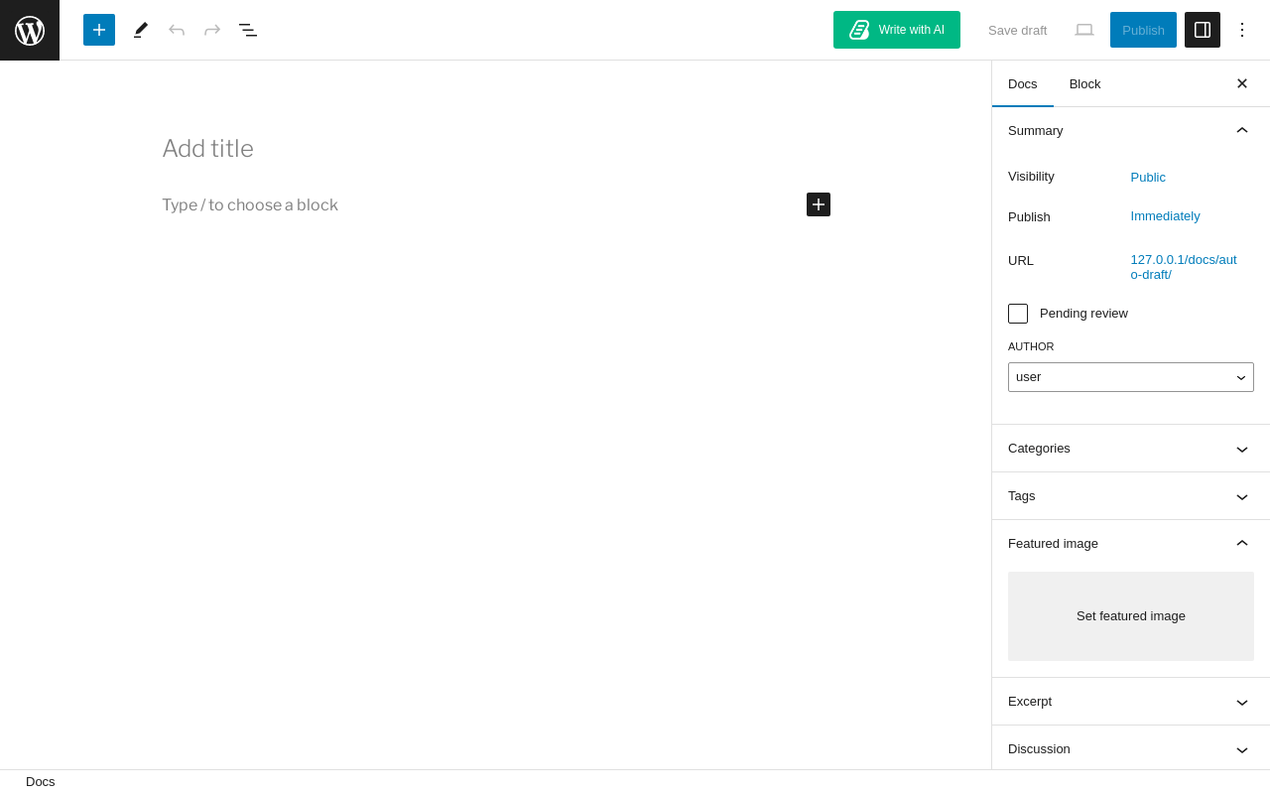Image resolution: width=1270 pixels, height=794 pixels.
Task: Expand the Tags panel
Action: [1131, 496]
